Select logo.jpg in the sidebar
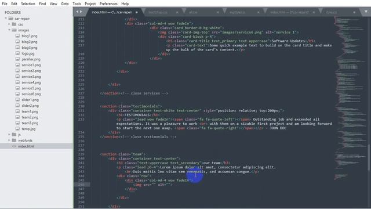 [x=28, y=53]
